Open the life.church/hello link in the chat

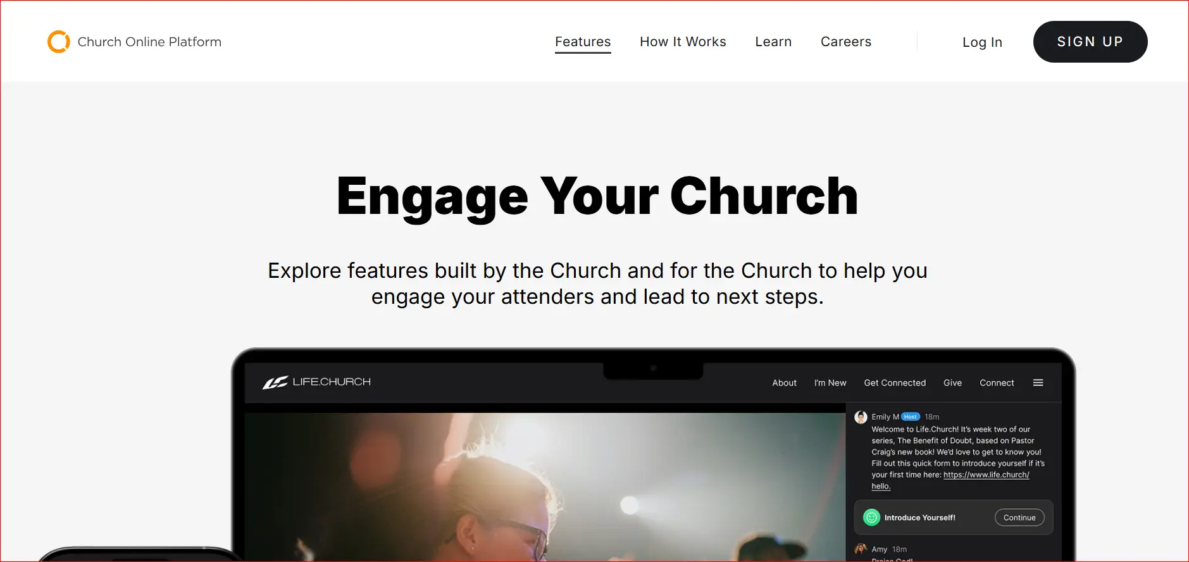pos(986,475)
